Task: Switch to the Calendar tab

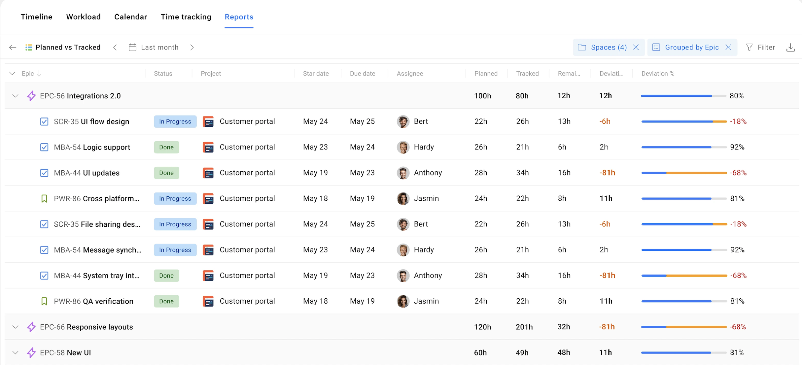Action: point(130,17)
